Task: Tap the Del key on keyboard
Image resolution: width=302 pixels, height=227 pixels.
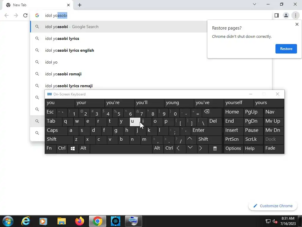Action: [x=215, y=121]
